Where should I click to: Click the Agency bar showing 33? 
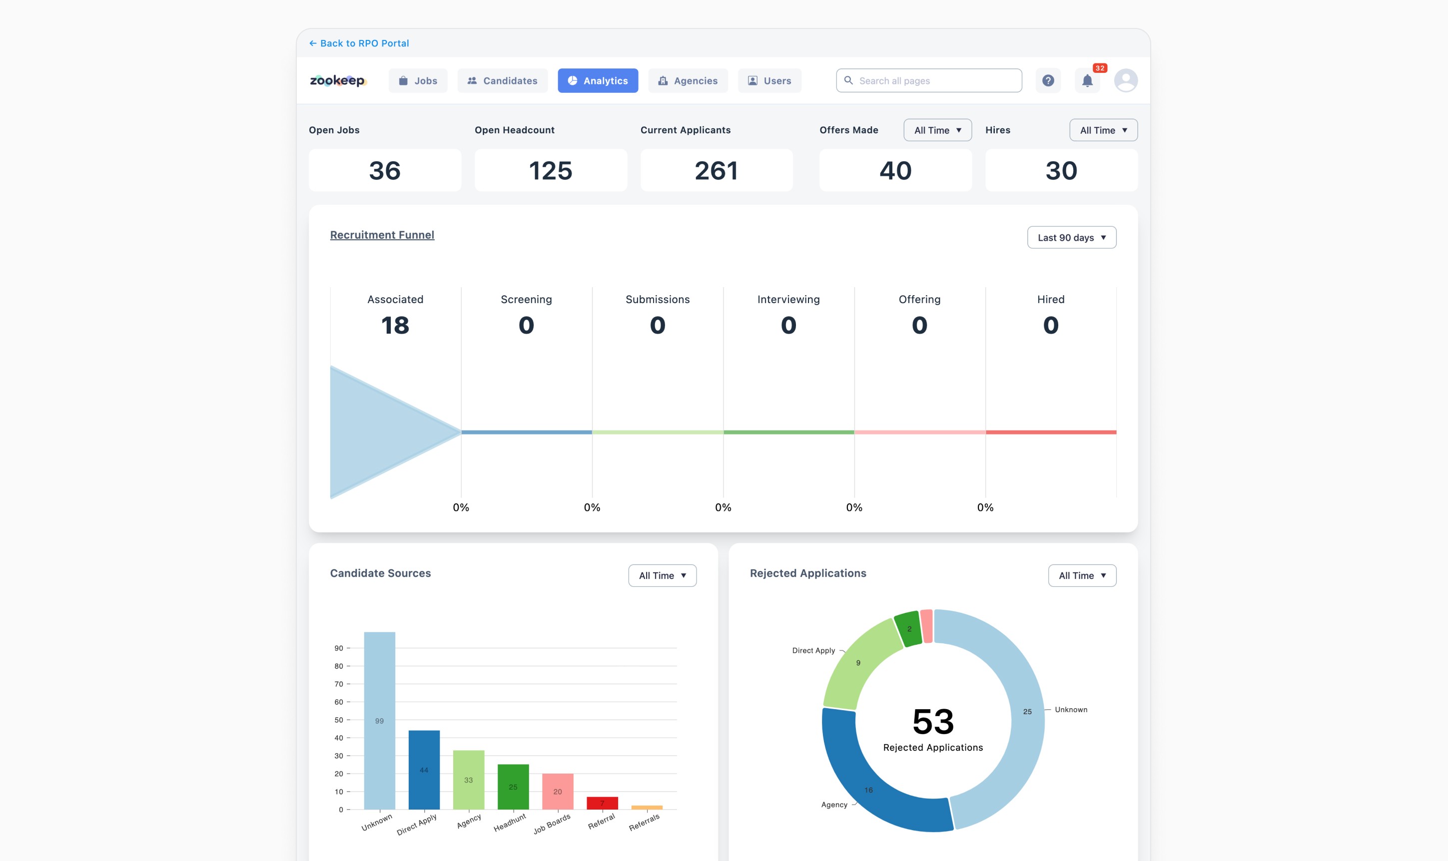point(468,780)
